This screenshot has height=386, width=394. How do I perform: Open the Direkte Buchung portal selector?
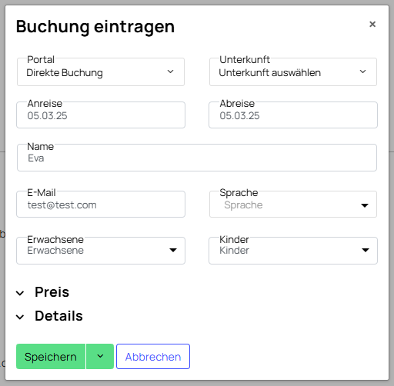101,72
